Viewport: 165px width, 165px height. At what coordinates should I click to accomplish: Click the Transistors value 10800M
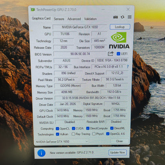click(x=99, y=47)
